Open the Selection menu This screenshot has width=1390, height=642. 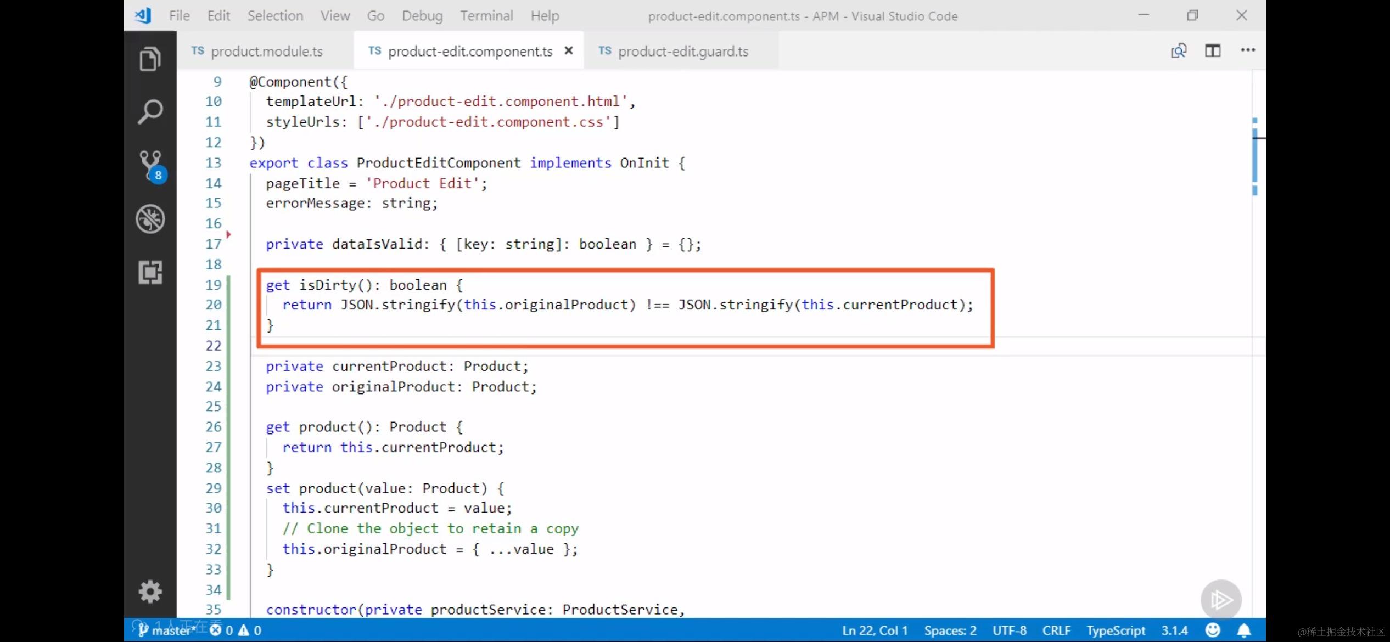click(x=275, y=16)
